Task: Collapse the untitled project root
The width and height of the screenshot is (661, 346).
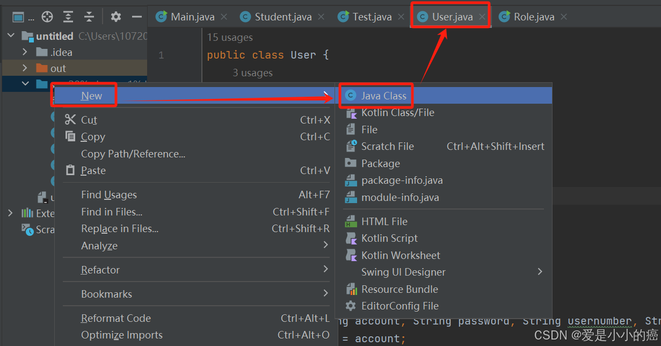Action: (11, 36)
